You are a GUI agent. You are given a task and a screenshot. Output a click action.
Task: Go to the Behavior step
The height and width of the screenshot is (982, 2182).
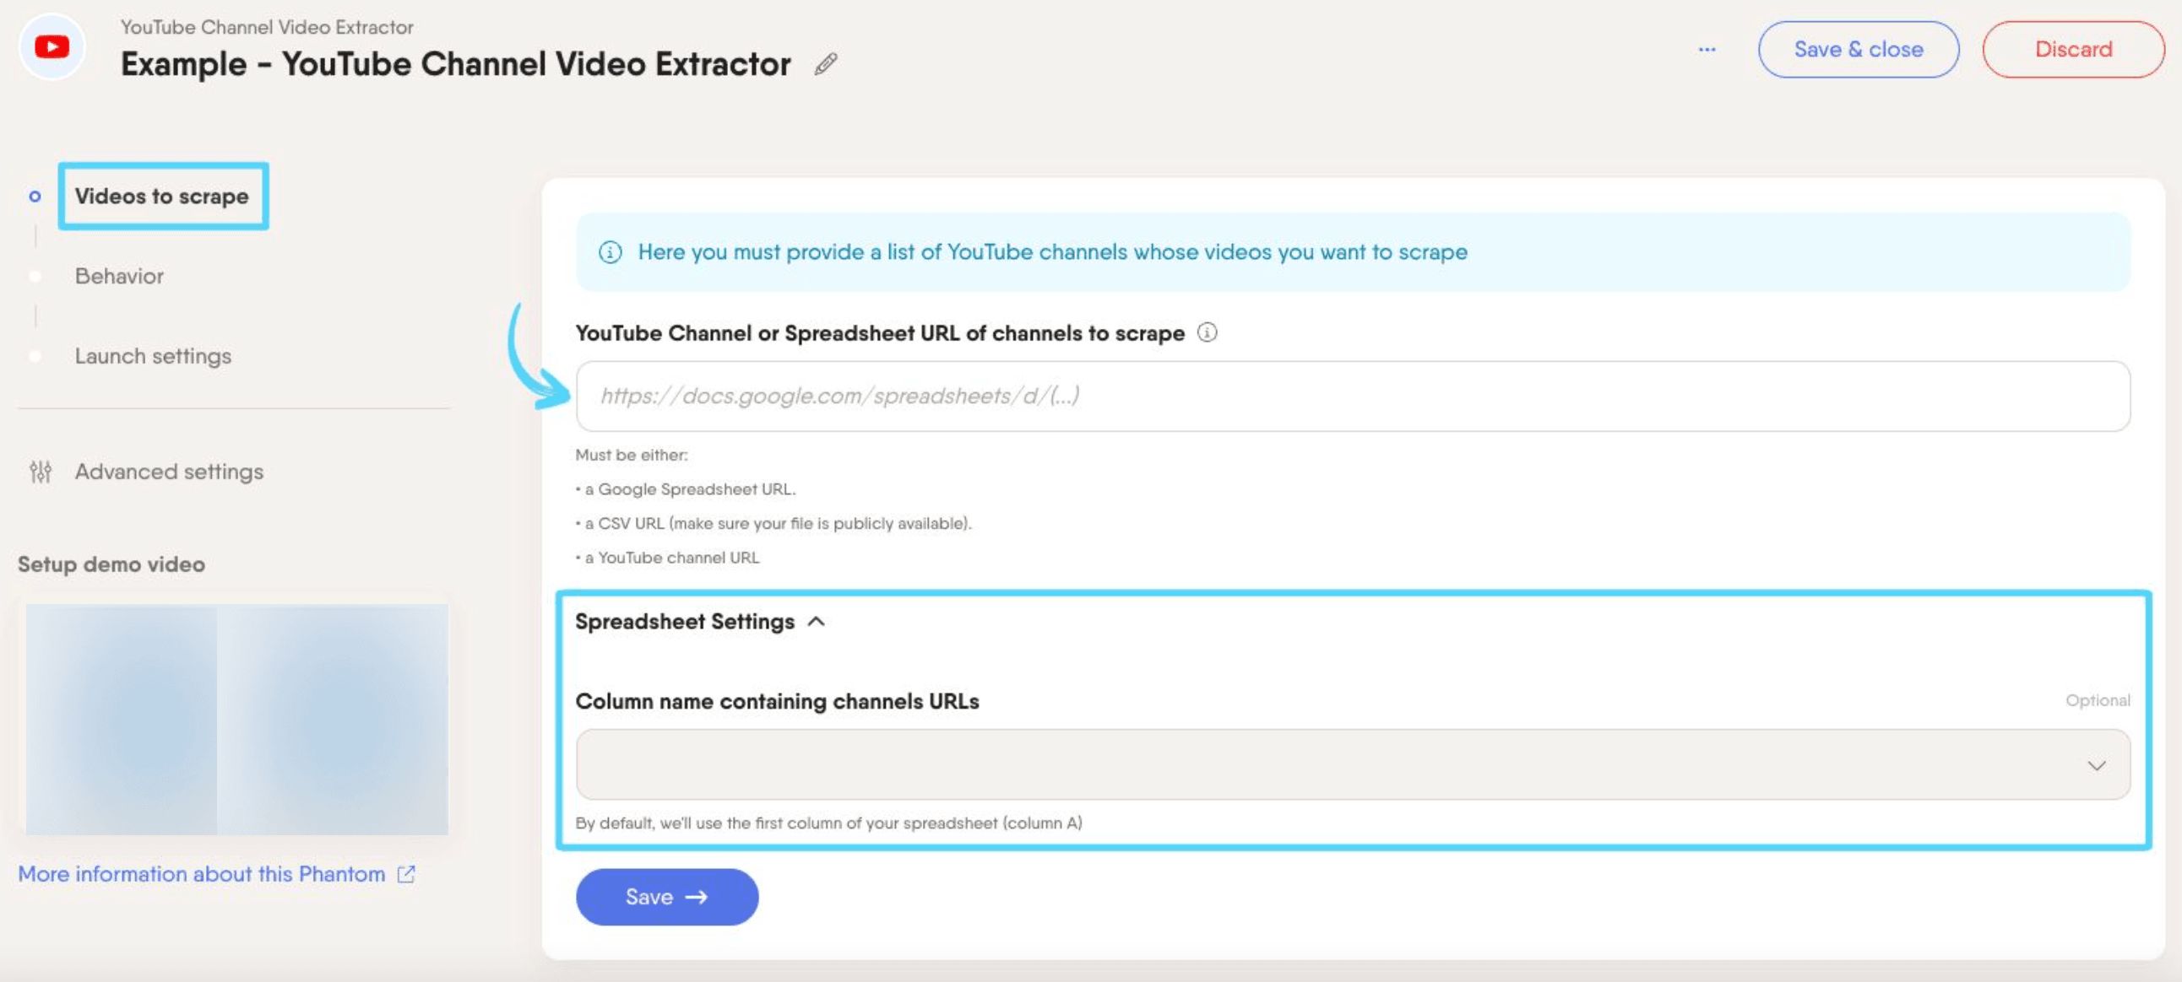tap(119, 276)
